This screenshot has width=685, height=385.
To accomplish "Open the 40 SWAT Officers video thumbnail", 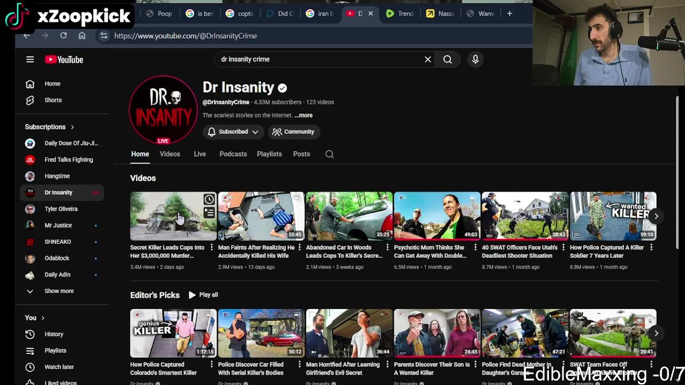I will click(525, 216).
